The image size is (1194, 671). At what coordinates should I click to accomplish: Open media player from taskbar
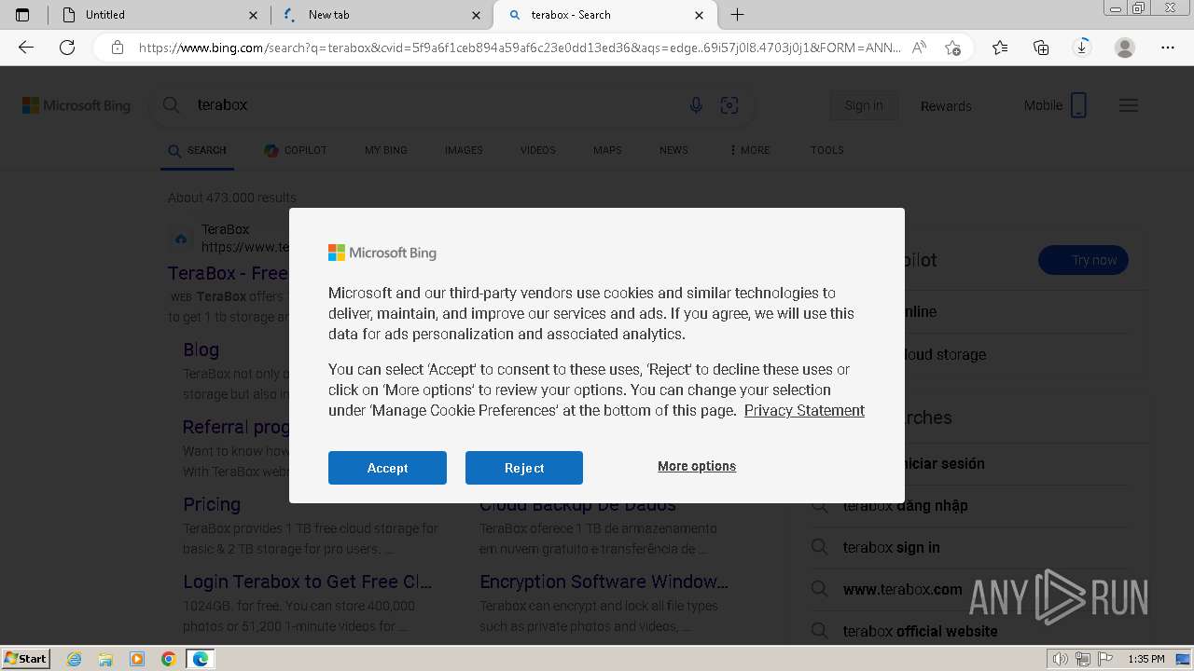[x=137, y=659]
